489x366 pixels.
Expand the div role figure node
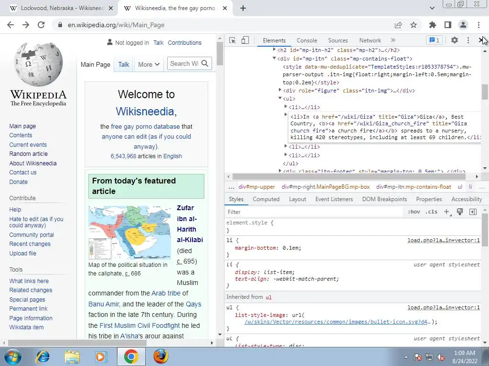[x=280, y=90]
